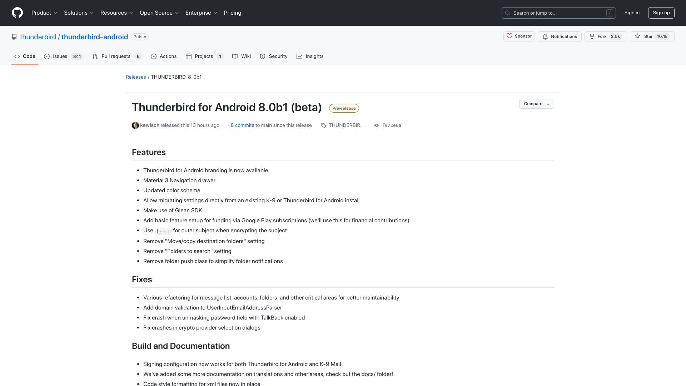The image size is (686, 386).
Task: Expand the Solutions menu
Action: [x=79, y=13]
